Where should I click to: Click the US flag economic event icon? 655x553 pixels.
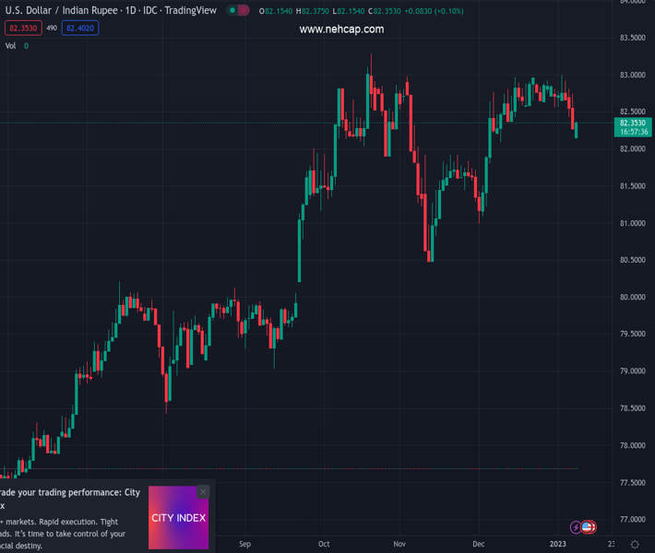588,528
